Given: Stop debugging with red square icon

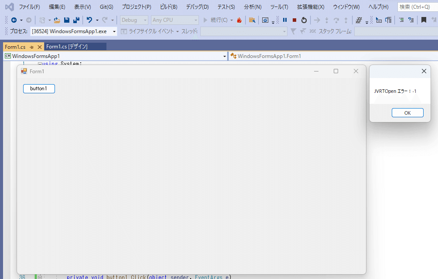Looking at the screenshot, I should 294,20.
